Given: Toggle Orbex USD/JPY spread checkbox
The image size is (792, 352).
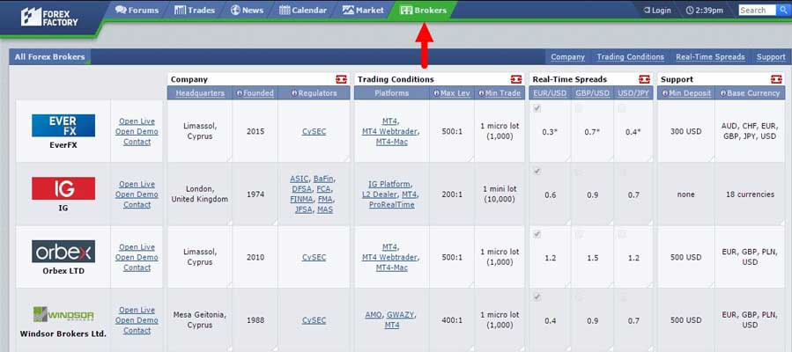Looking at the screenshot, I should [622, 234].
